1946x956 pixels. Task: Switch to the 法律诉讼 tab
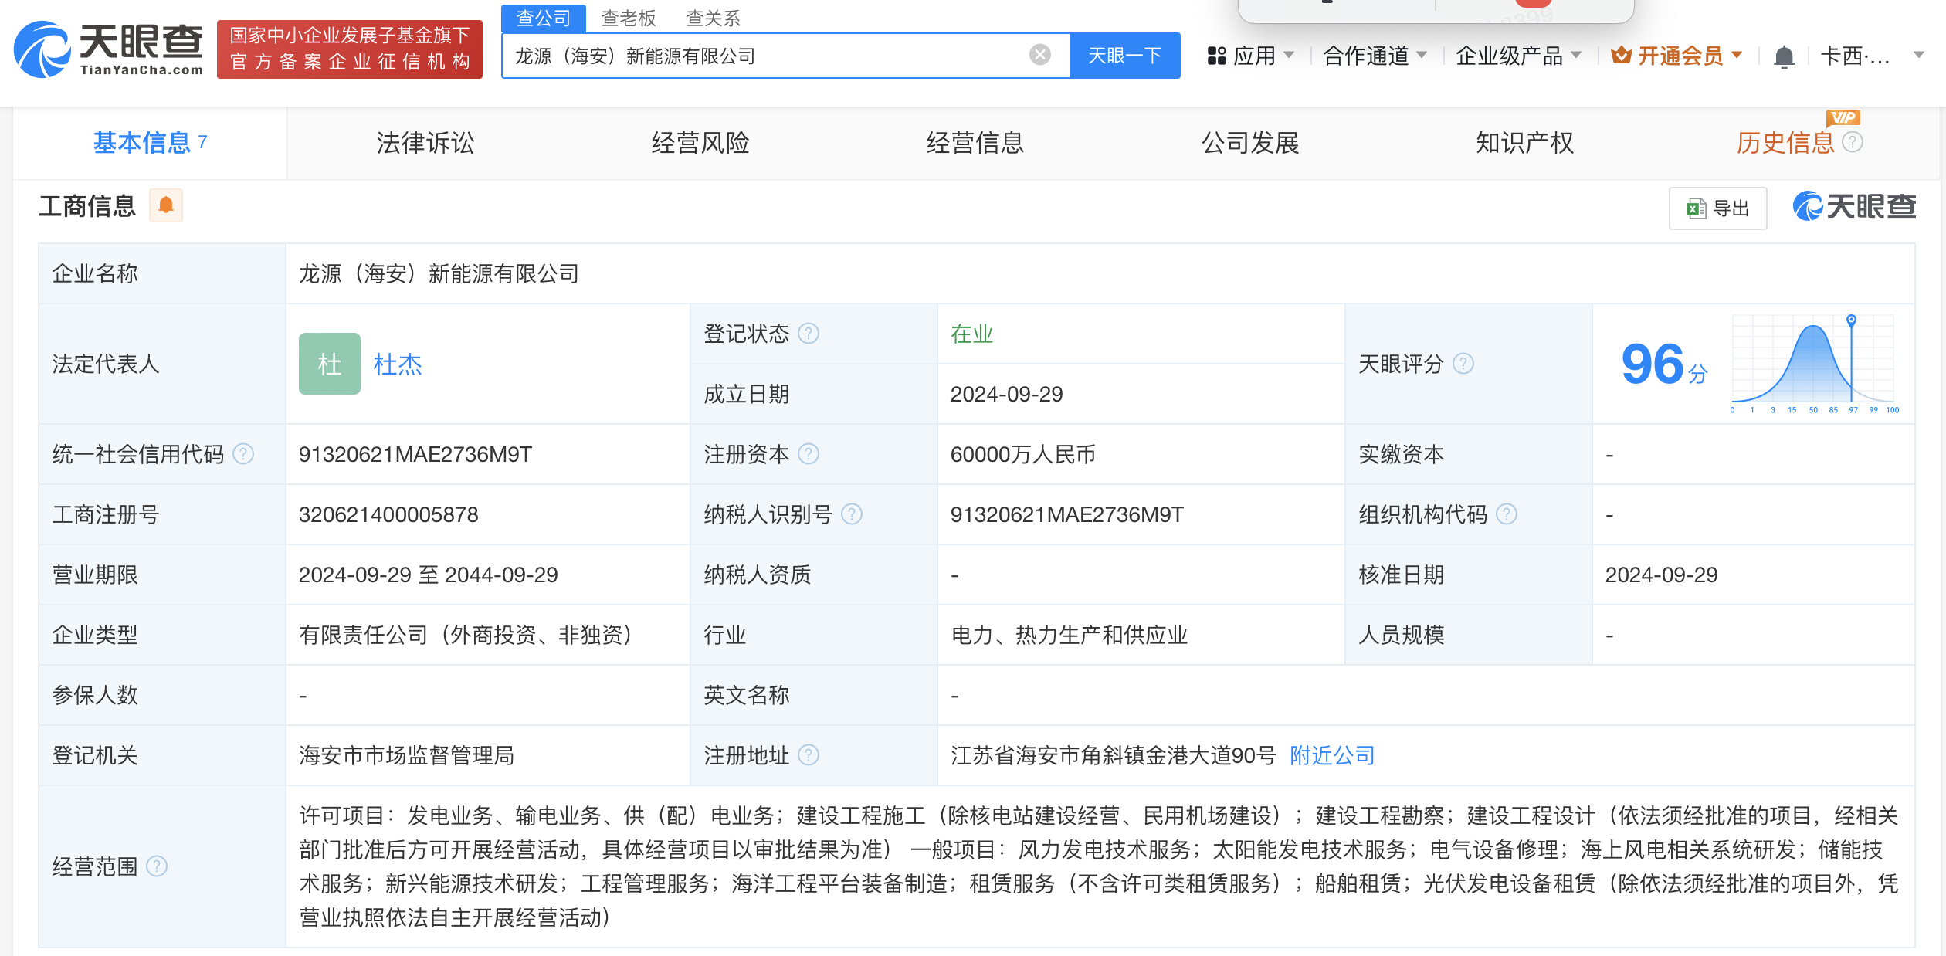pos(425,143)
